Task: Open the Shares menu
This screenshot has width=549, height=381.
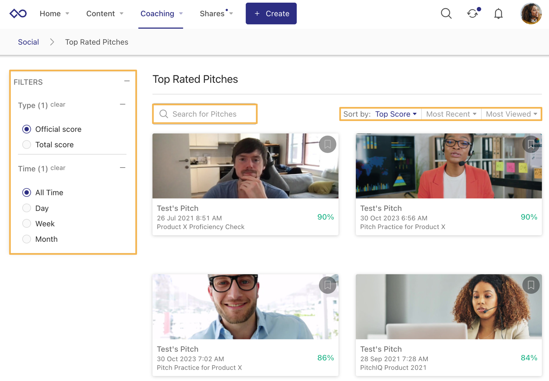Action: pyautogui.click(x=216, y=14)
